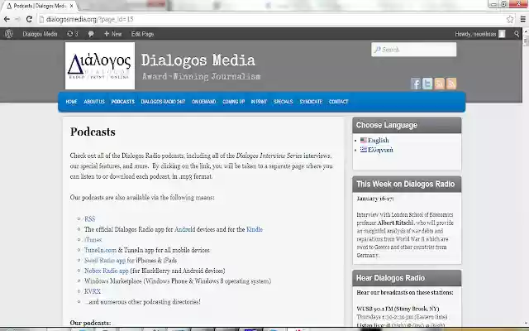The height and width of the screenshot is (331, 529).
Task: Open PODCASTS navigation item
Action: coord(123,102)
